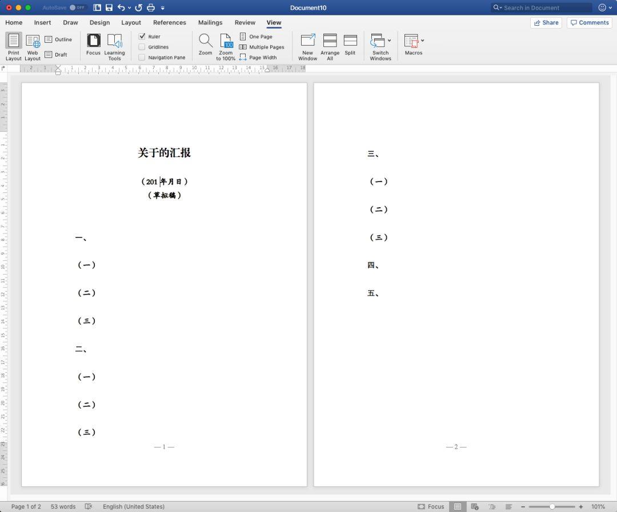617x512 pixels.
Task: Expand the Switch Windows dropdown
Action: click(389, 41)
